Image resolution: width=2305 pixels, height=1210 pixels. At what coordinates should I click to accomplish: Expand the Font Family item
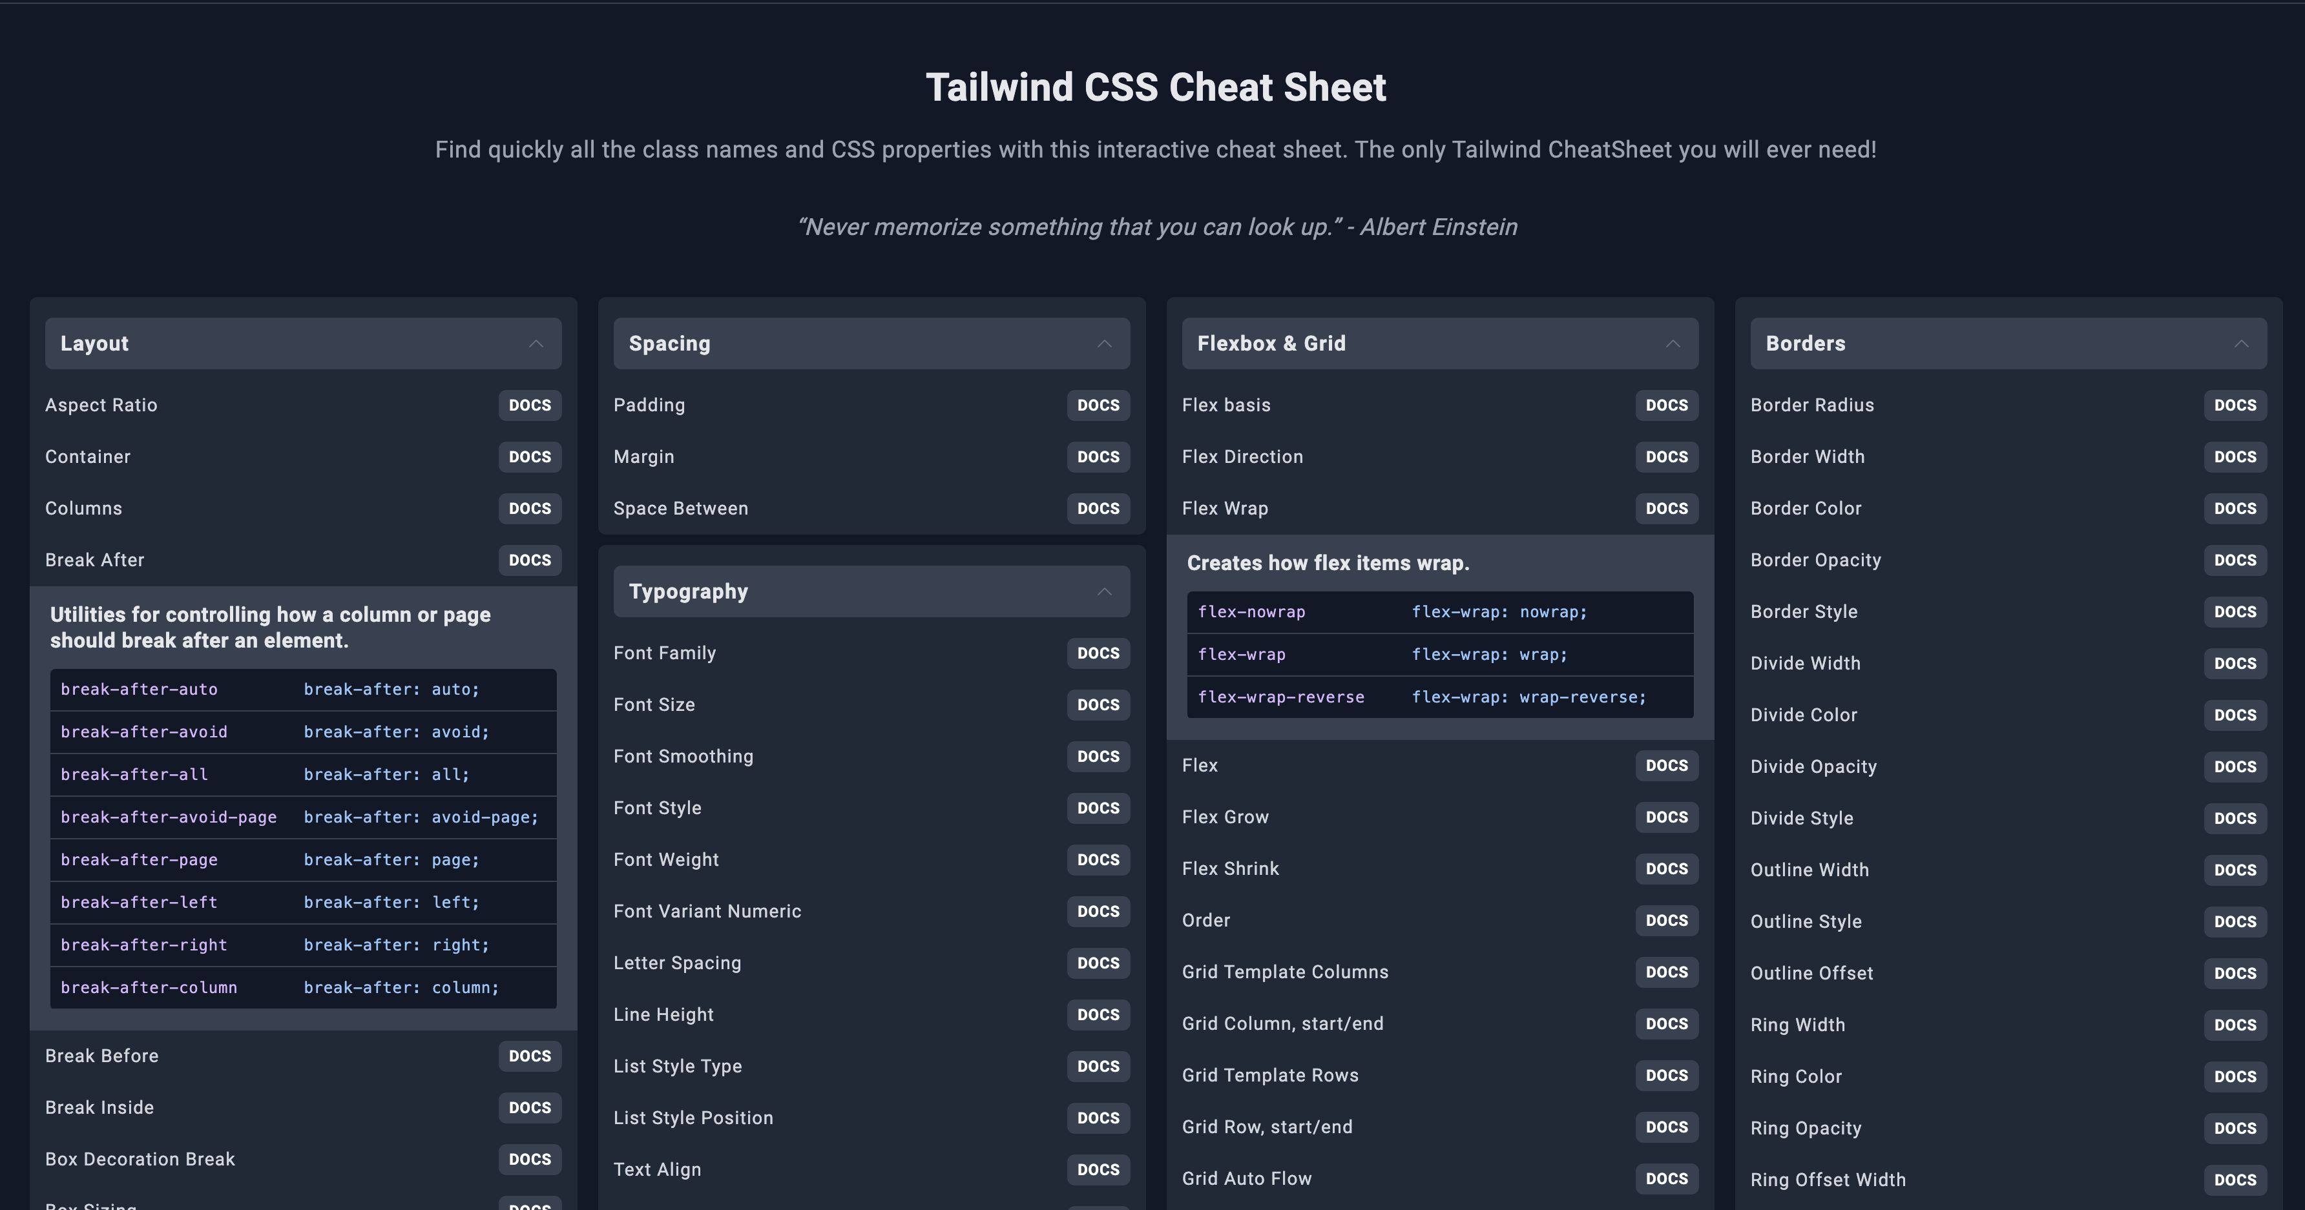point(665,653)
